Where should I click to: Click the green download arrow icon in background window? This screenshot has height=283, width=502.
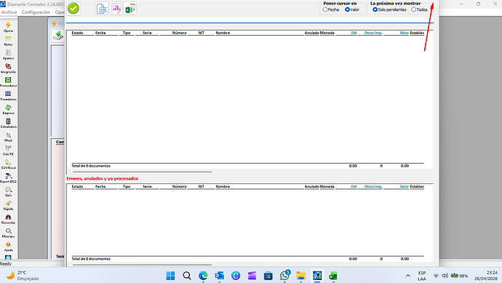click(x=58, y=36)
